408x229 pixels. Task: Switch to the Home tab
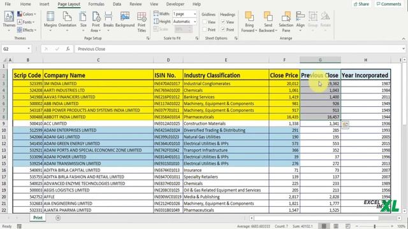point(25,4)
